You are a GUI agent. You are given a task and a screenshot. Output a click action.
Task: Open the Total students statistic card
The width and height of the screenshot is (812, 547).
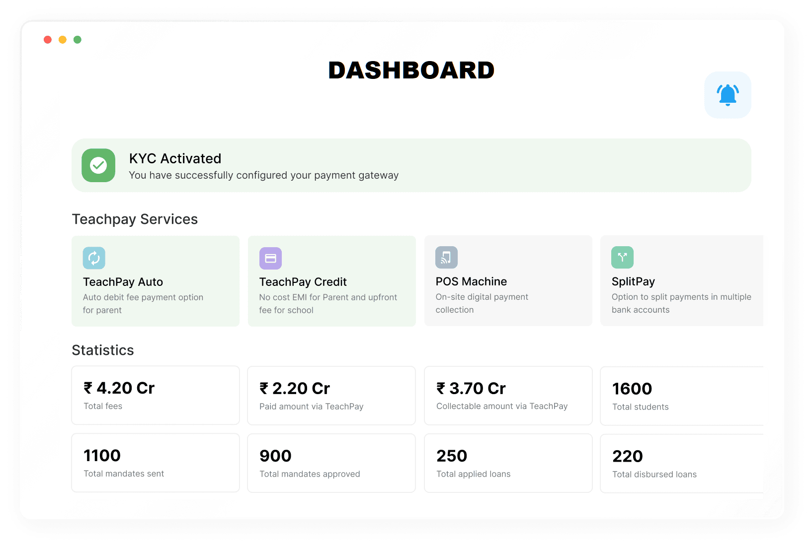[x=681, y=396]
